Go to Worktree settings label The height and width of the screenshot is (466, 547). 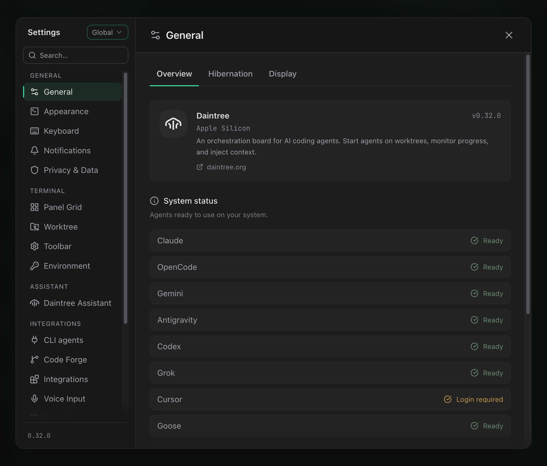[x=61, y=227]
